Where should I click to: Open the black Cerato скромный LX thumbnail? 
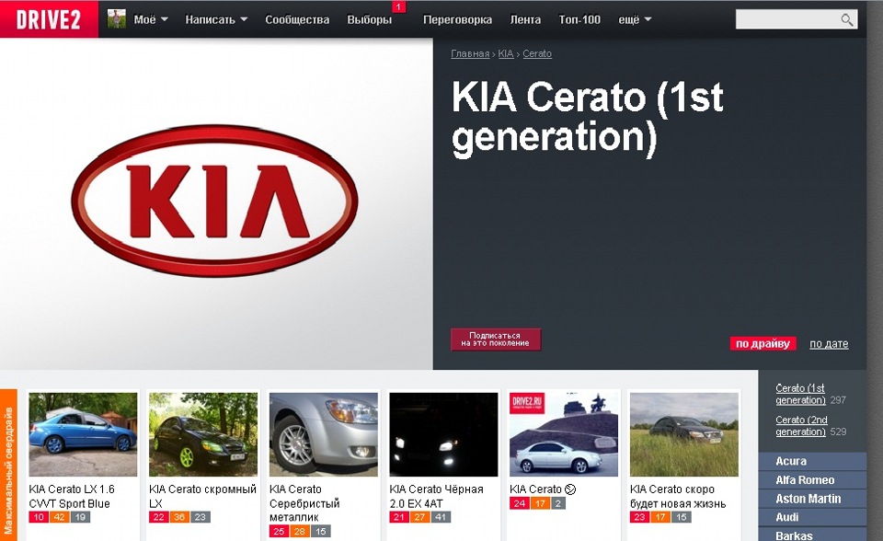[x=203, y=434]
